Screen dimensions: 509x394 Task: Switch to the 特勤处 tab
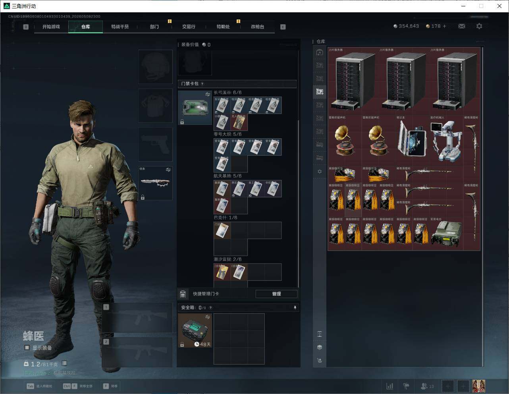[x=223, y=27]
